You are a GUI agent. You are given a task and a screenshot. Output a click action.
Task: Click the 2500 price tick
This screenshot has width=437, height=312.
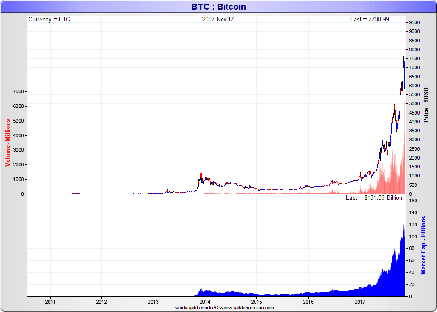414,149
